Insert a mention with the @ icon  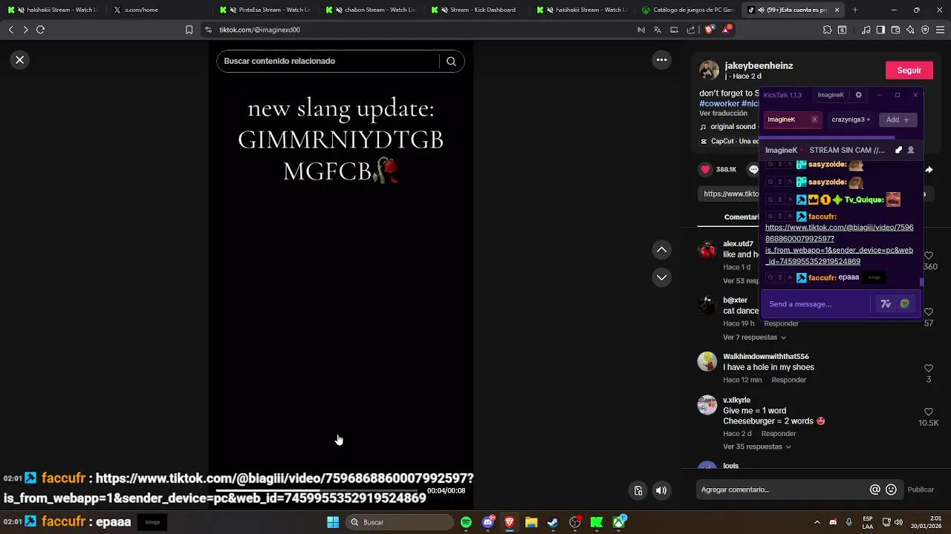click(875, 489)
